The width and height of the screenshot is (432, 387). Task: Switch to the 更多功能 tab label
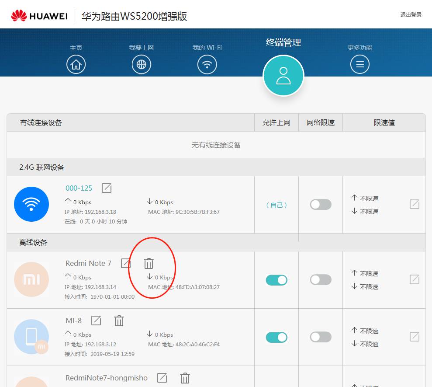(x=360, y=48)
